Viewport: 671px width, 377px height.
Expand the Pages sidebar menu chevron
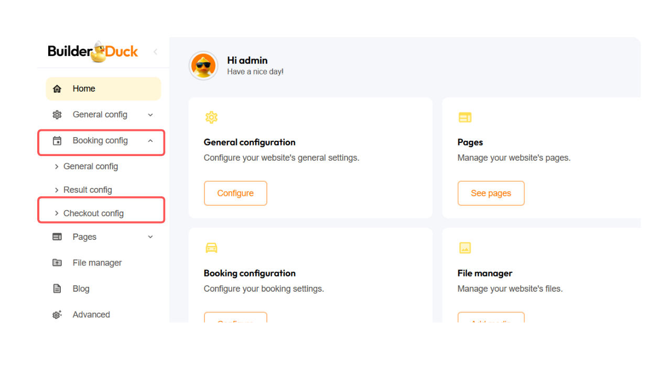(x=150, y=237)
